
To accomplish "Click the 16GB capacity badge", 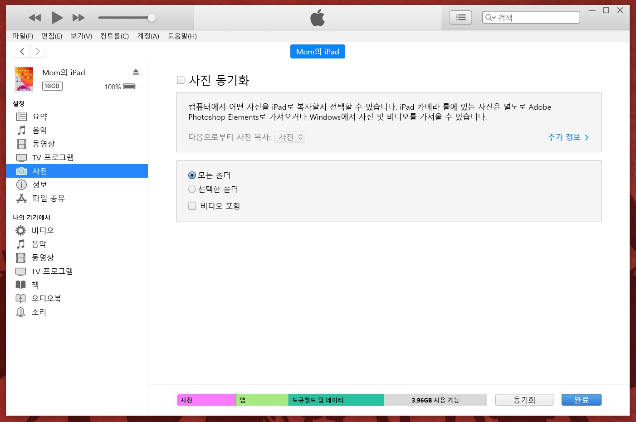I will tap(52, 86).
